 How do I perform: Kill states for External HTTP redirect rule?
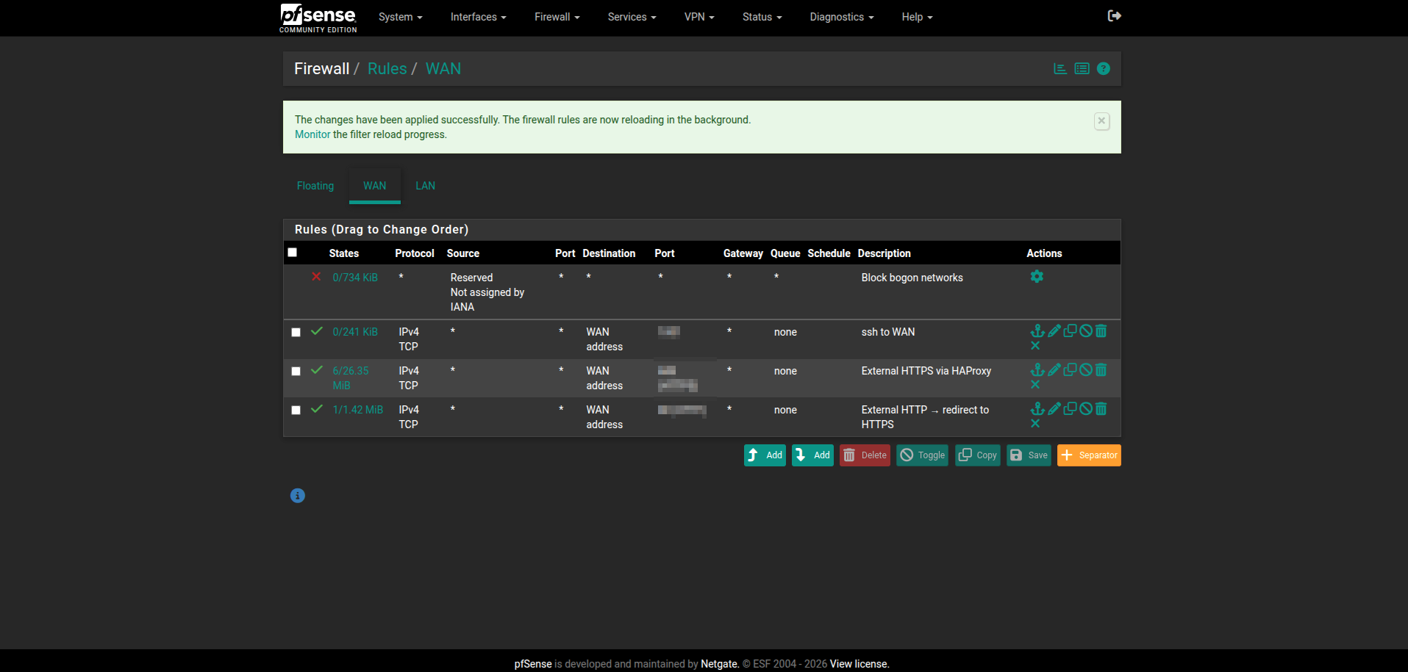(x=1035, y=424)
